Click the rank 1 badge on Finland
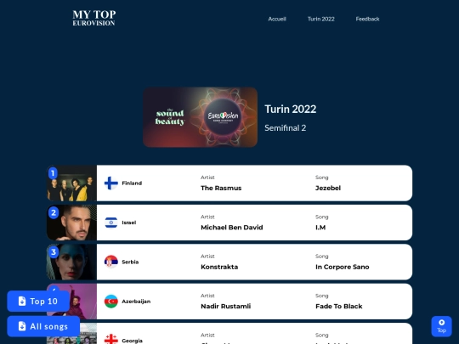Image resolution: width=459 pixels, height=344 pixels. [53, 173]
